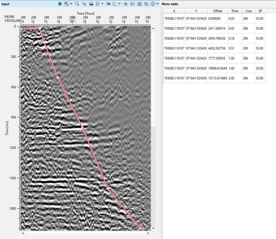Click the zoom magnifier tool
The height and width of the screenshot is (239, 276).
pyautogui.click(x=77, y=4)
